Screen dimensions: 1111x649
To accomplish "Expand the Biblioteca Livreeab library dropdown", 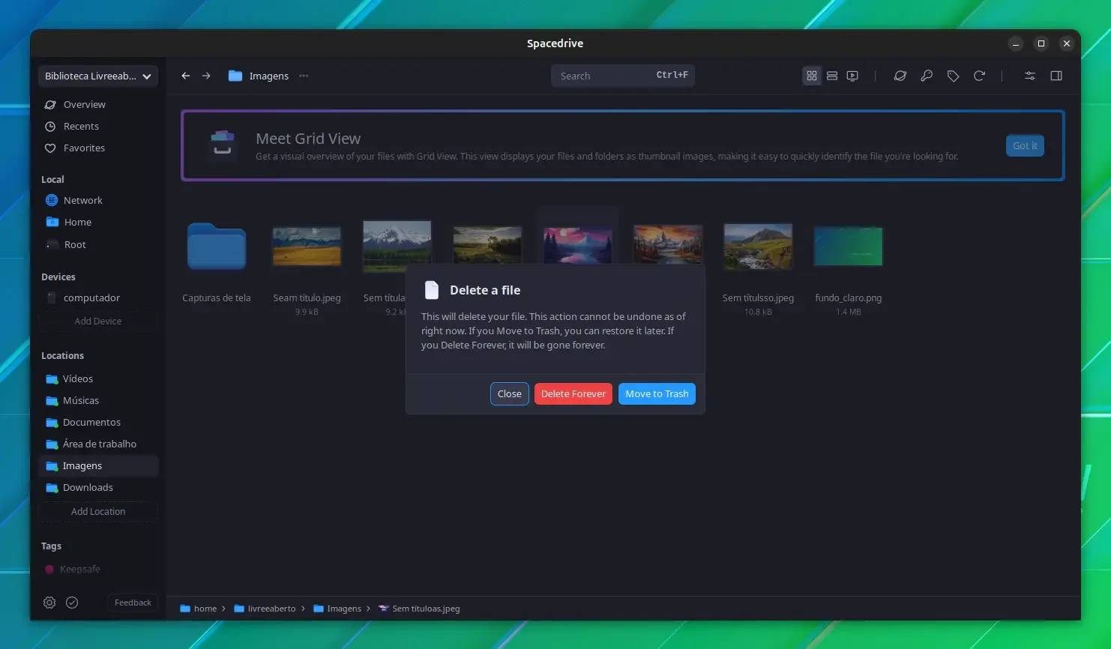I will [98, 76].
